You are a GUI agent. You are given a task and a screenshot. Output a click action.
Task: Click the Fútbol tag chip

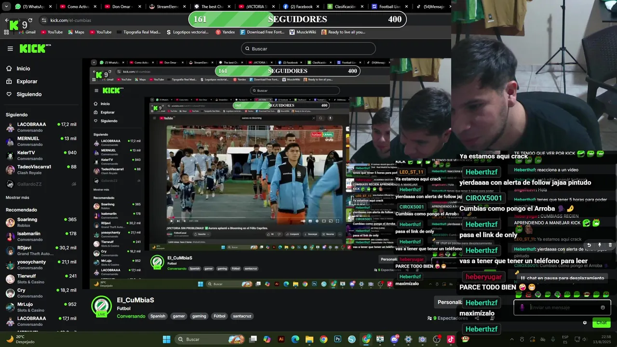click(x=219, y=316)
